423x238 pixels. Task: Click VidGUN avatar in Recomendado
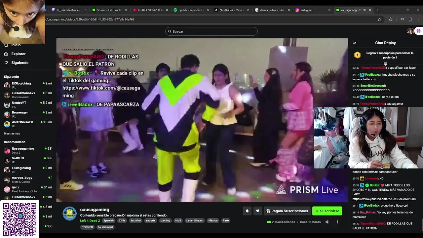[7, 160]
